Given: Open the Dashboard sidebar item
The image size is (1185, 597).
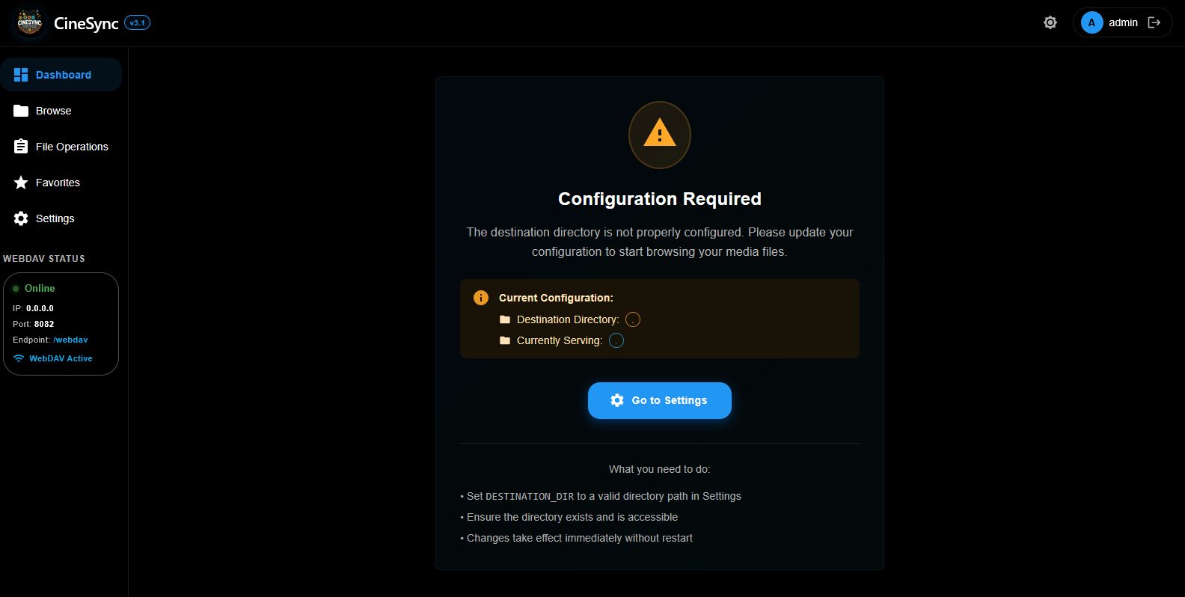Looking at the screenshot, I should tap(61, 75).
